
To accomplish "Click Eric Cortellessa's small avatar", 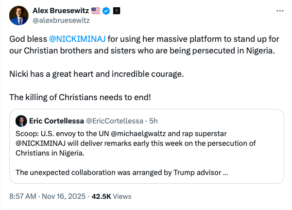I will pyautogui.click(x=21, y=121).
